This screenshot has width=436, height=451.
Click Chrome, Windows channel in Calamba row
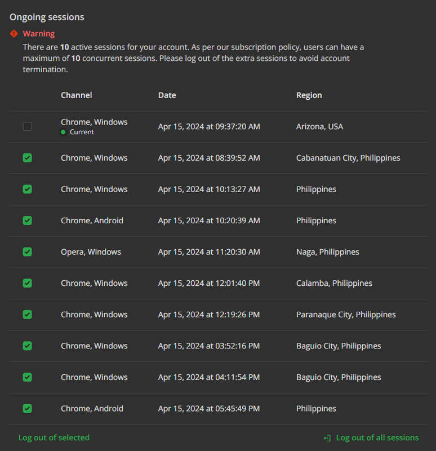pos(94,283)
